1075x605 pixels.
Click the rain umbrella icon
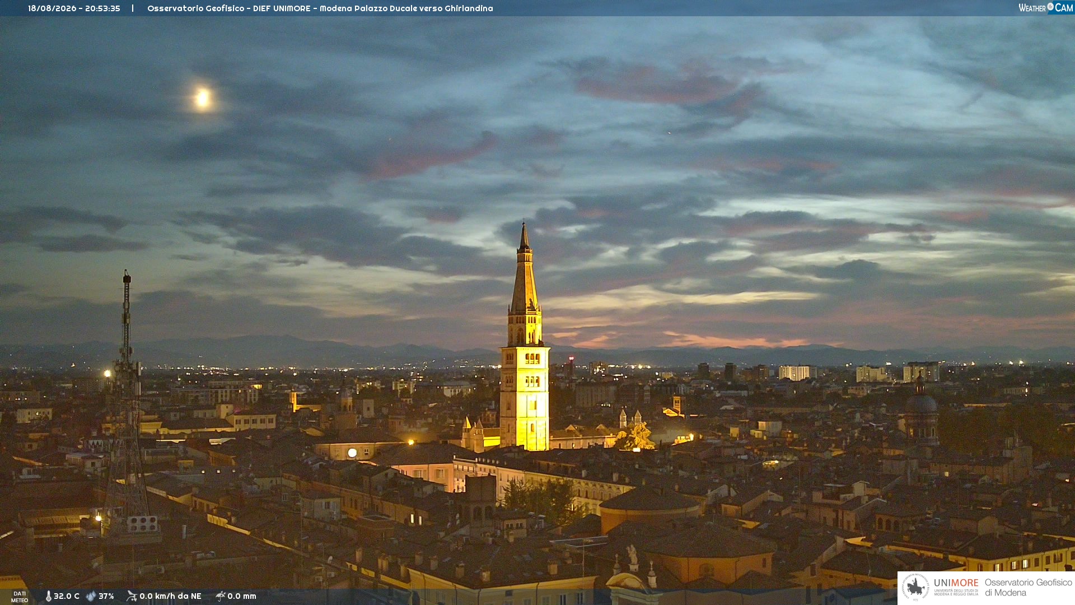pos(221,596)
